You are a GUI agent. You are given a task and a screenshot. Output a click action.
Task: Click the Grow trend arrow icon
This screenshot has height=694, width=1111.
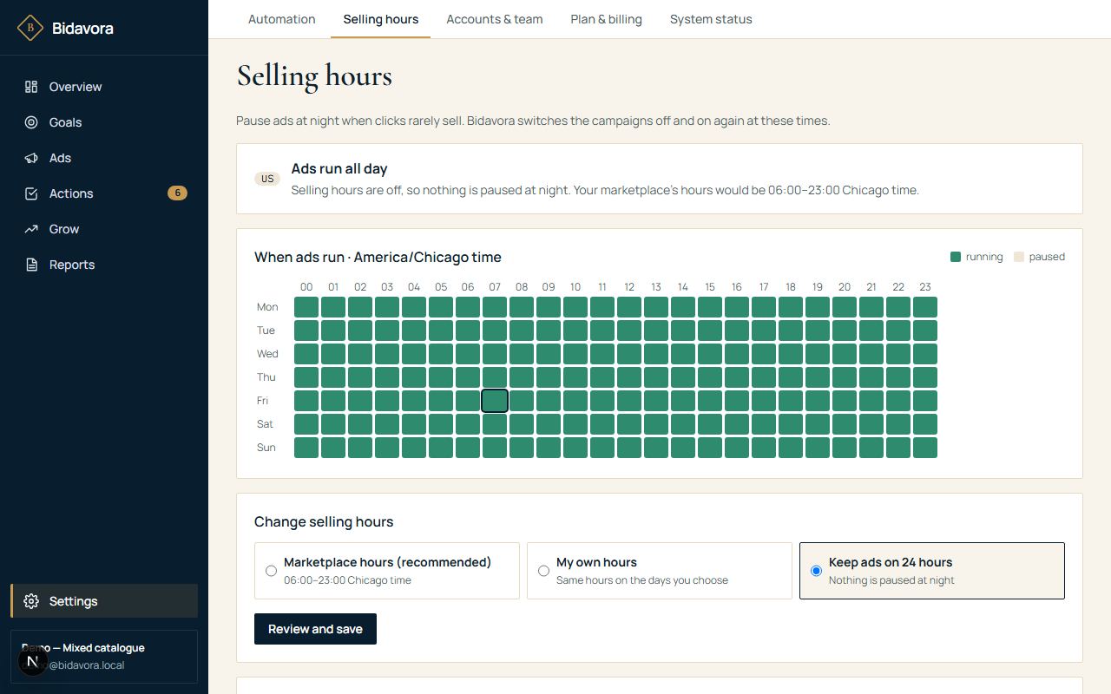(31, 229)
